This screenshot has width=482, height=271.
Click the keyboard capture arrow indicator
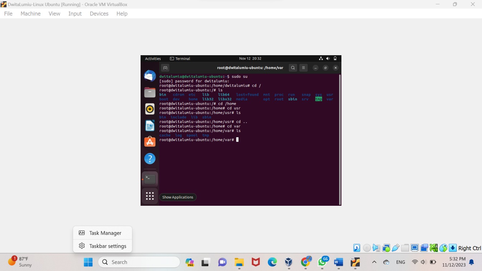point(453,248)
